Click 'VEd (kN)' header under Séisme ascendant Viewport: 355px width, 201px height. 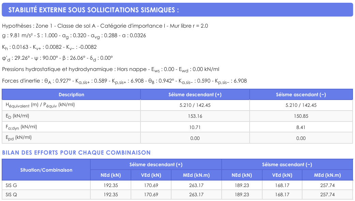click(x=282, y=175)
